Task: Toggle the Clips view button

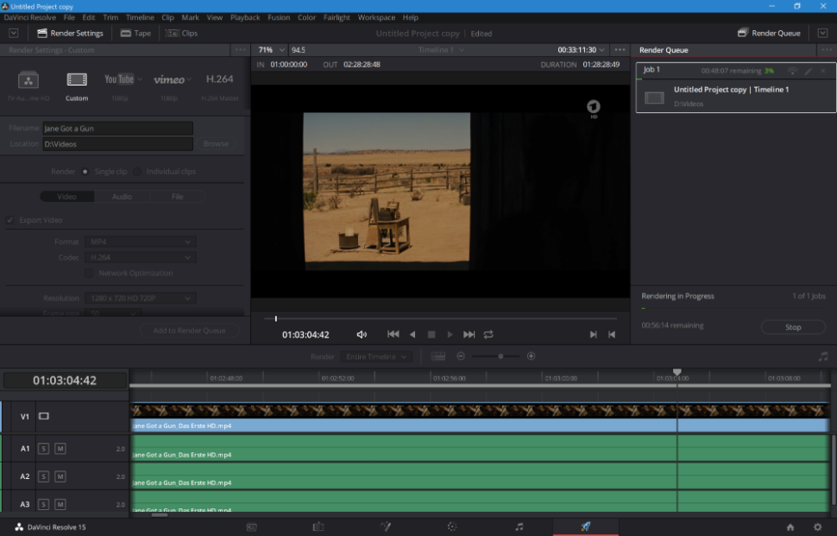Action: point(181,33)
